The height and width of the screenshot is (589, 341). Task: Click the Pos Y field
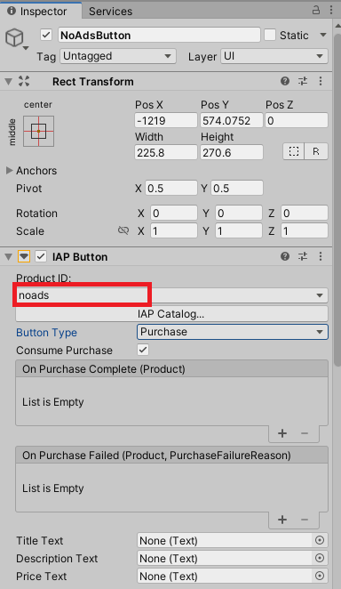(232, 121)
